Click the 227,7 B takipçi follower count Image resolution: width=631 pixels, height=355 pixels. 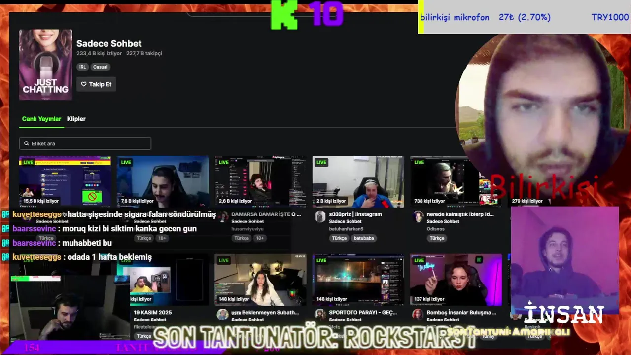144,53
